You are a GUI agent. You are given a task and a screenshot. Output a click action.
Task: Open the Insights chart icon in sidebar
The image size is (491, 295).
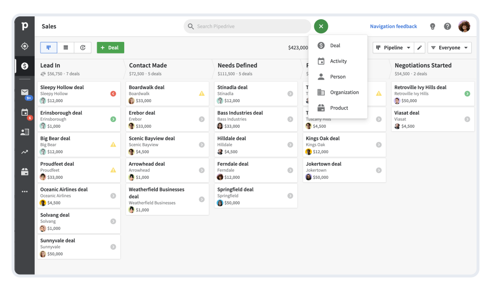pyautogui.click(x=25, y=152)
